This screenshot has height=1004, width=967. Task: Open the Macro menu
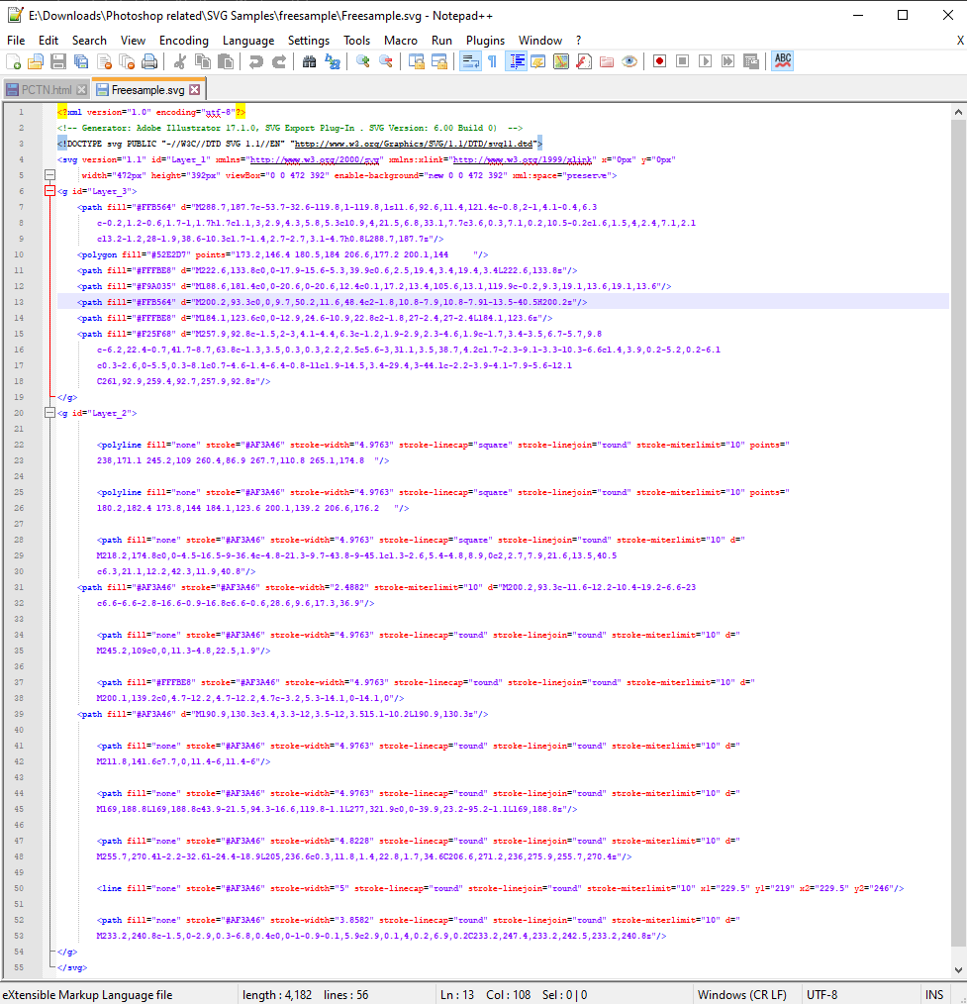point(401,41)
